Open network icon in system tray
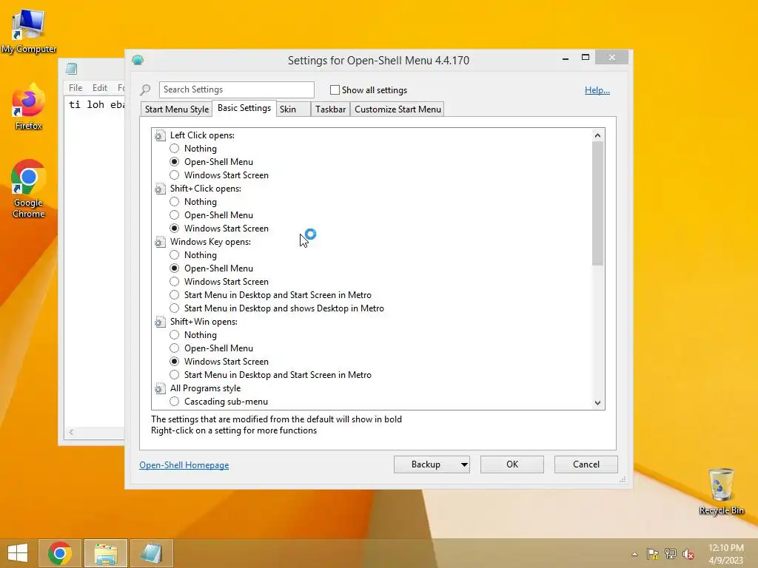The image size is (758, 568). (x=671, y=553)
